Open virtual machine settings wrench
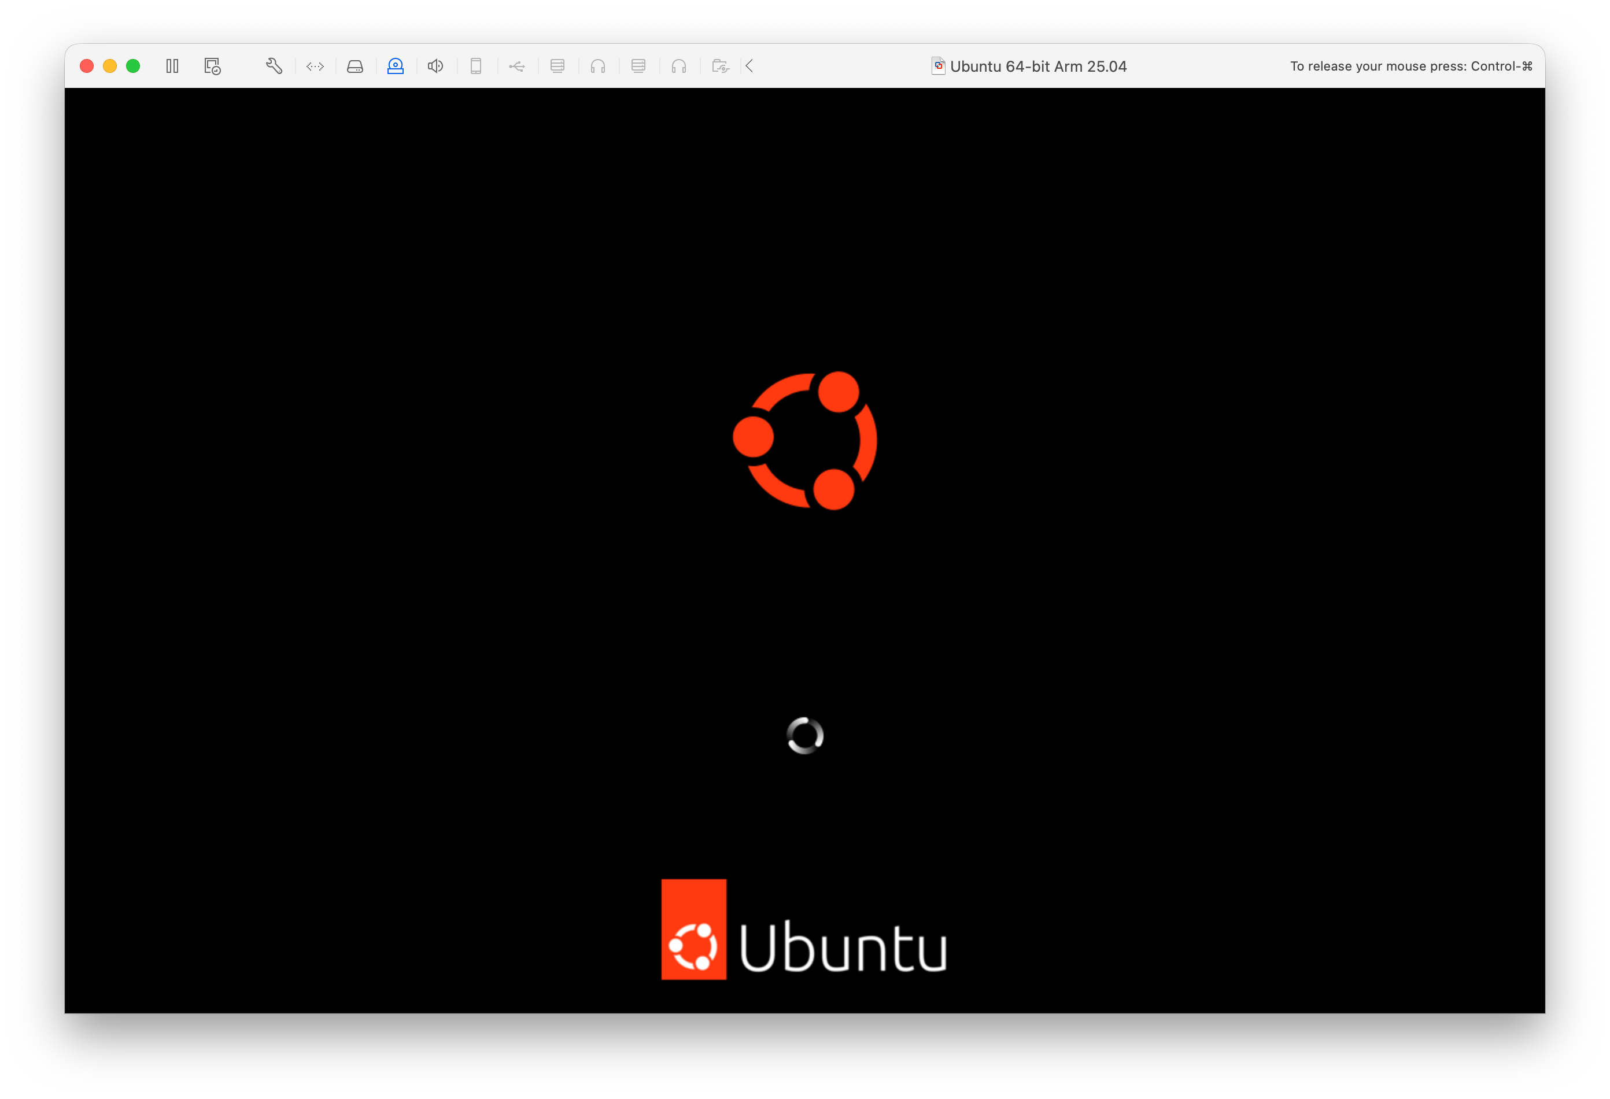Screen dimensions: 1610x1099 274,66
